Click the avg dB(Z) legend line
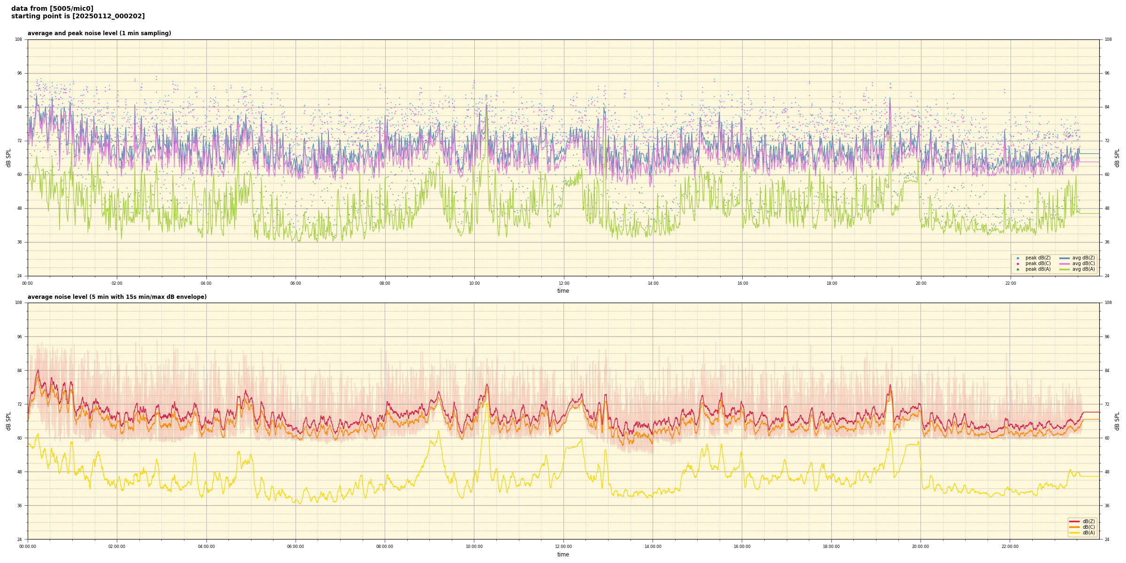Image resolution: width=1126 pixels, height=563 pixels. coord(1065,258)
